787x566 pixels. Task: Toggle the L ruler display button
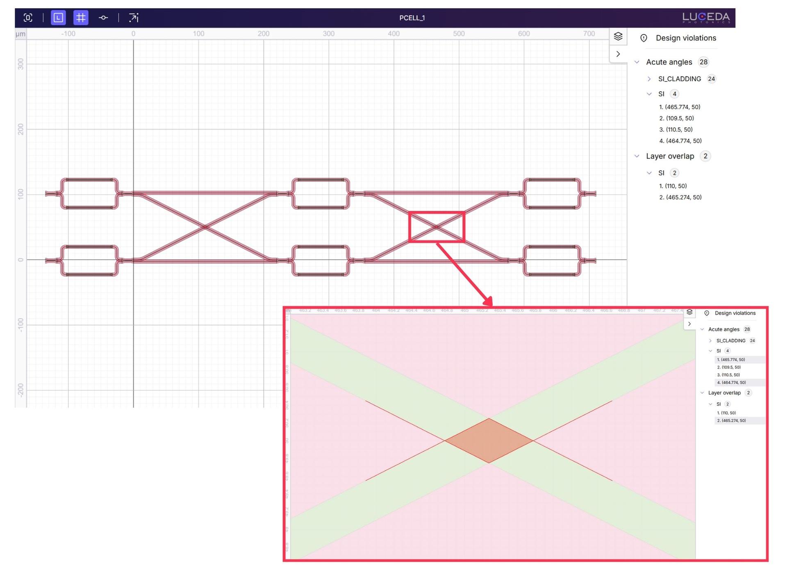click(x=58, y=18)
